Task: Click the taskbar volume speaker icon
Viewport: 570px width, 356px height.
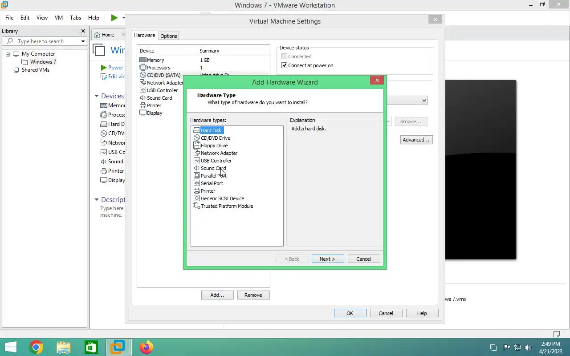Action: coord(528,348)
